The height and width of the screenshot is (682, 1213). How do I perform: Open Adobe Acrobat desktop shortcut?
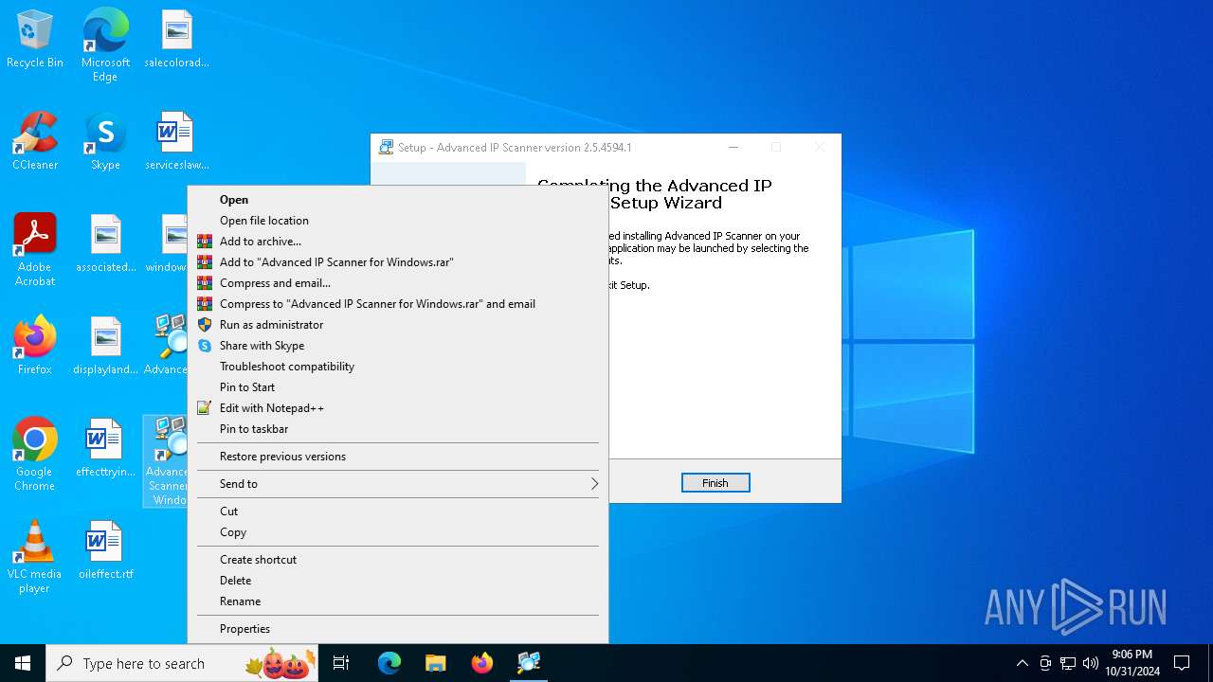coord(35,250)
